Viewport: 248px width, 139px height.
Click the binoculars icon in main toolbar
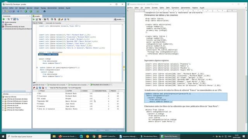point(45,11)
